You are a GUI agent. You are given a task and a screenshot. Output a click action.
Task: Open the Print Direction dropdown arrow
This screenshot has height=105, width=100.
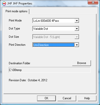click(77, 45)
